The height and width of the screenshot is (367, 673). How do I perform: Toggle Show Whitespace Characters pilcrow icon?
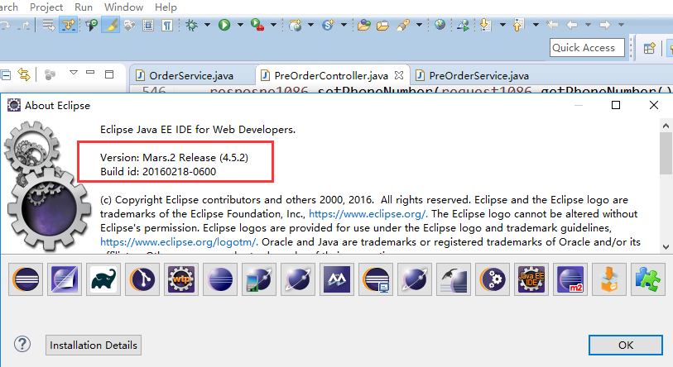pos(167,26)
